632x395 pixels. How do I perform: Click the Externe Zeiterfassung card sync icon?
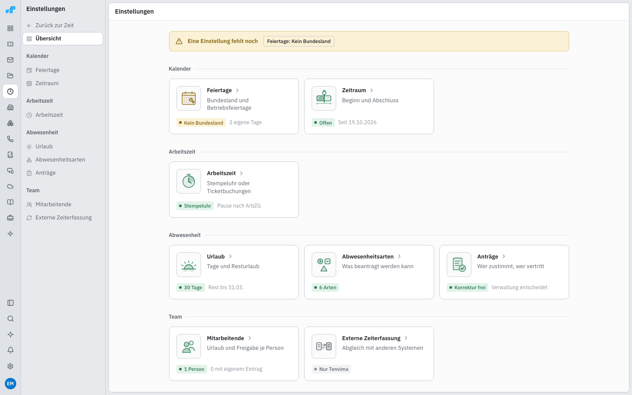pyautogui.click(x=324, y=346)
